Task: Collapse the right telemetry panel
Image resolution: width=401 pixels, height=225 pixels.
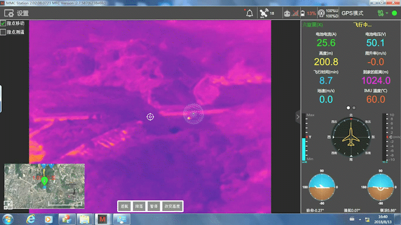Action: (x=298, y=117)
